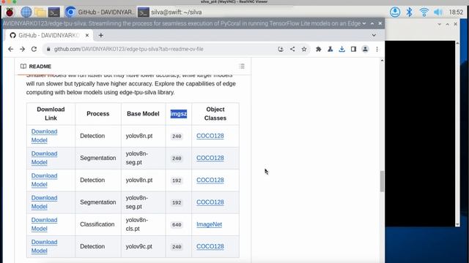
Task: Launch the web browser globe icon
Action: [x=26, y=12]
